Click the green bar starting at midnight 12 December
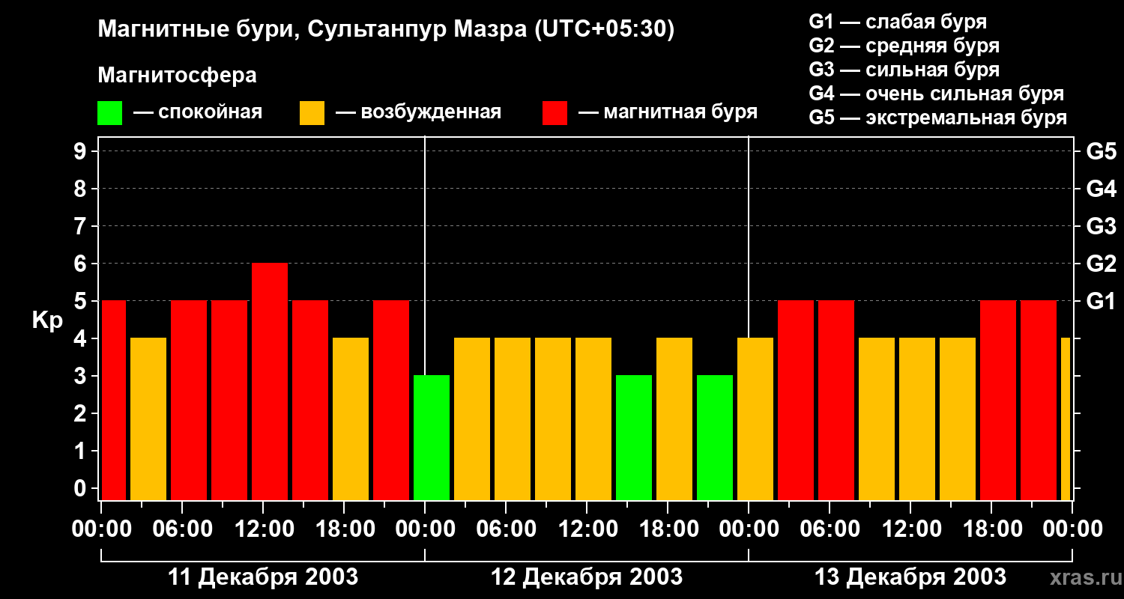Screen dimensions: 1124x599 (432, 438)
